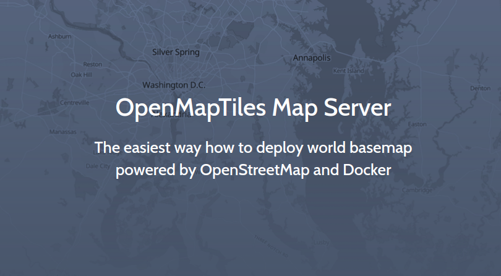Click the Dale City map label
The image size is (501, 276).
(98, 166)
